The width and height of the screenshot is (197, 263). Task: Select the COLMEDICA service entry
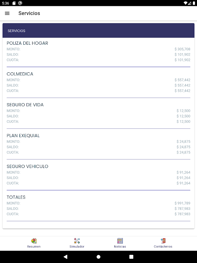pyautogui.click(x=98, y=82)
